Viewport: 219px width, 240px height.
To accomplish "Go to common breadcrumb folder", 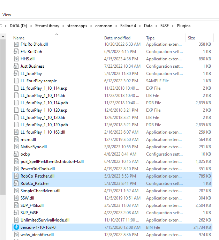I will point(104,26).
